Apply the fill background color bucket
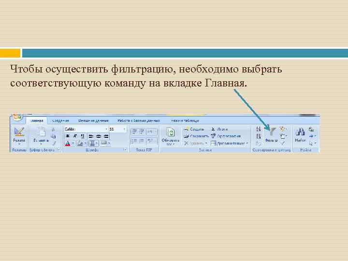 point(80,144)
